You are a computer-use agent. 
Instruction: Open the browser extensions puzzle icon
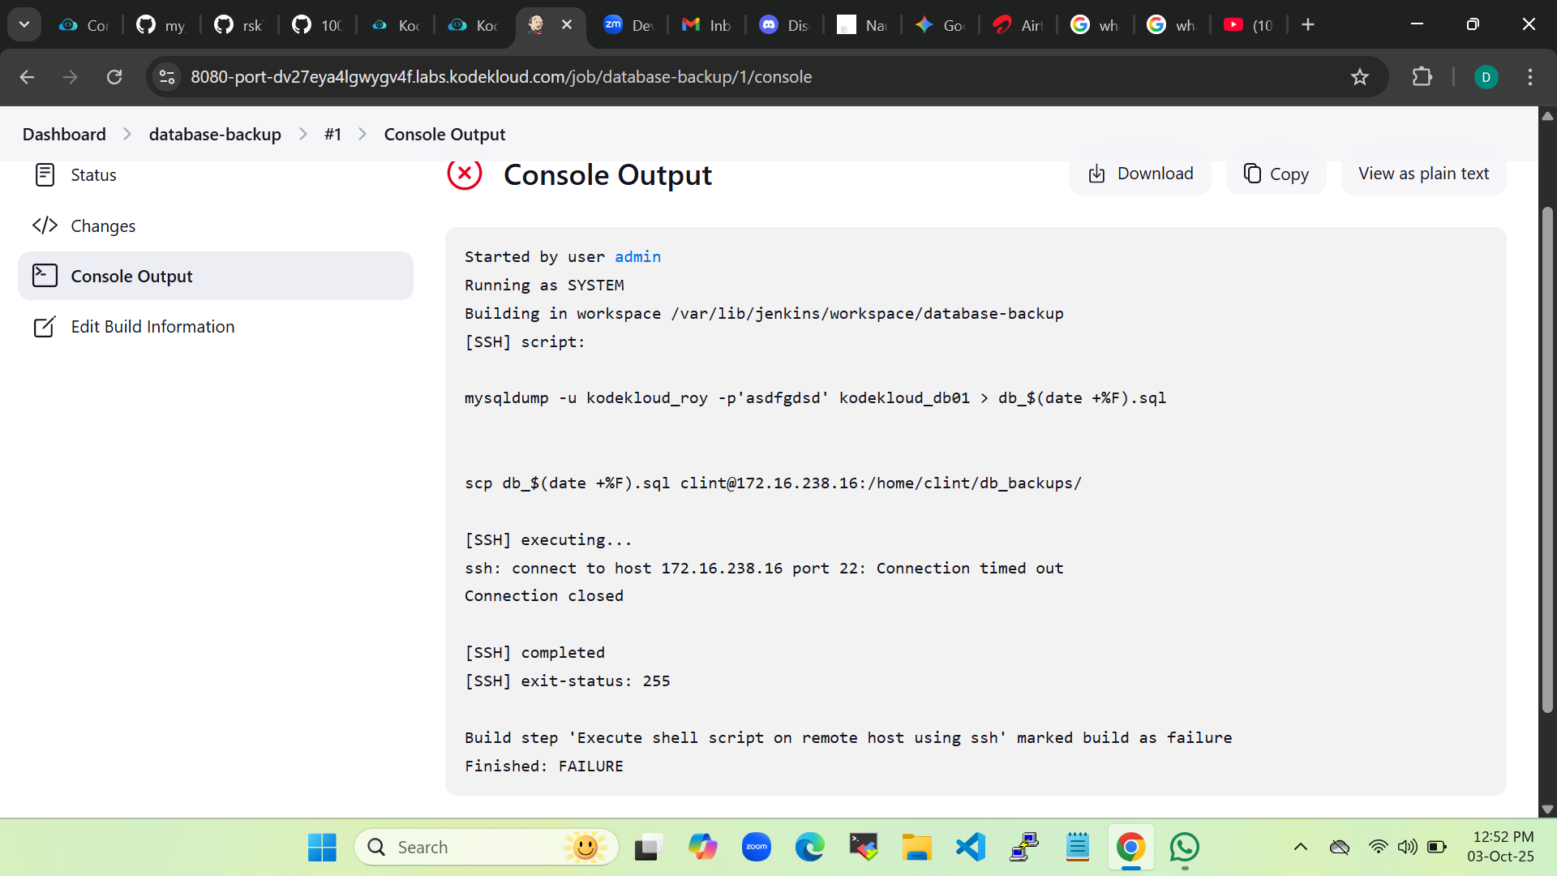[1422, 77]
